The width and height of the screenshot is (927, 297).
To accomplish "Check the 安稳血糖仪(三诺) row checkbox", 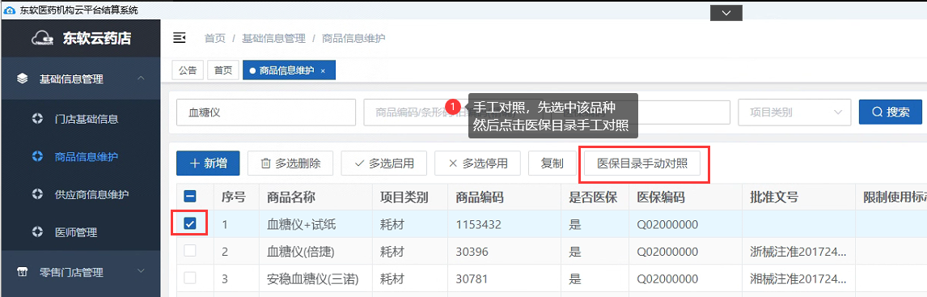I will (190, 278).
